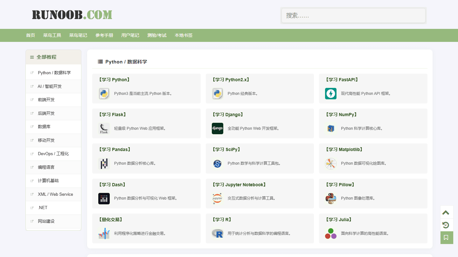
Task: Open the 【学习 NumPy】 tutorial title
Action: [342, 115]
